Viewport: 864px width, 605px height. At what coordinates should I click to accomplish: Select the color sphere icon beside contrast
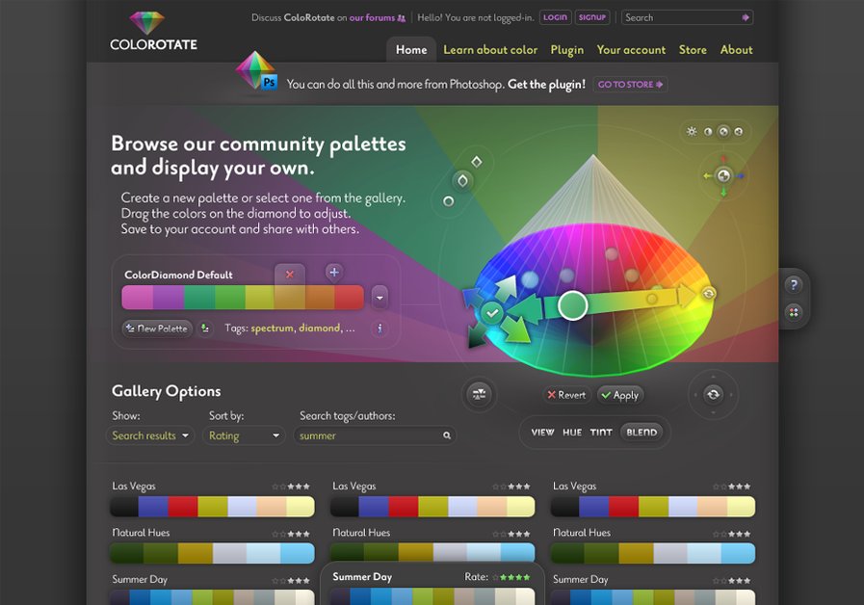pyautogui.click(x=723, y=131)
